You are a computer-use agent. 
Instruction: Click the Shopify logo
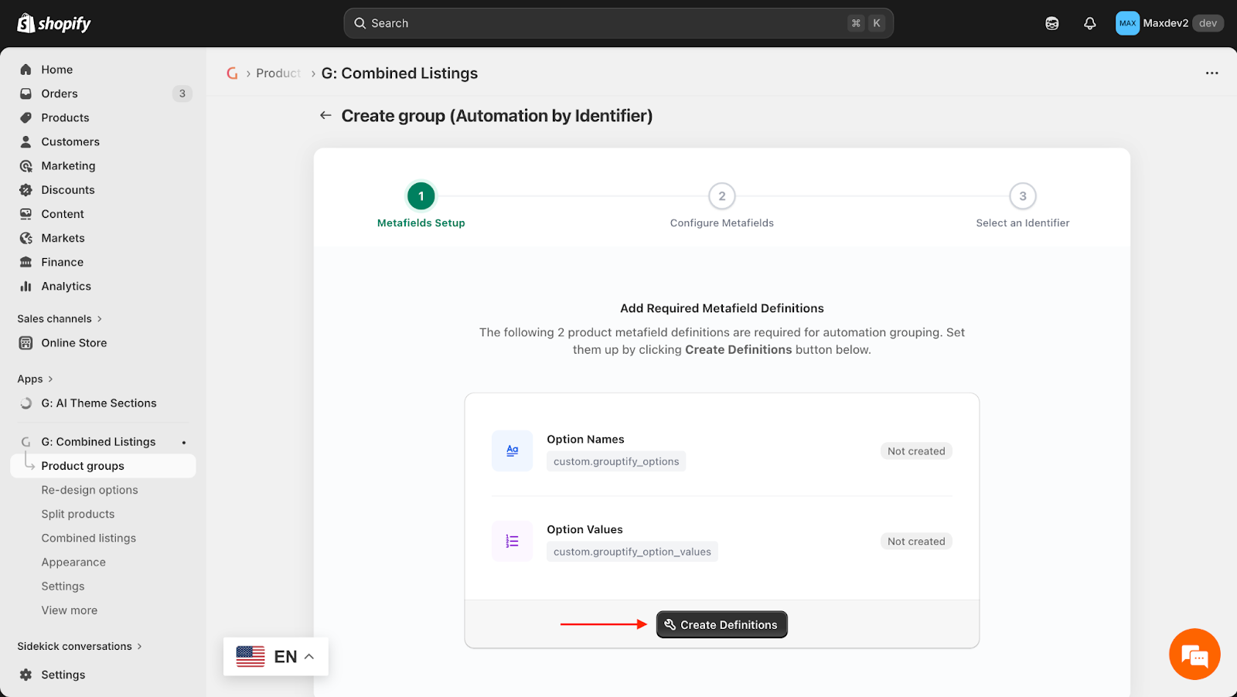click(x=54, y=23)
